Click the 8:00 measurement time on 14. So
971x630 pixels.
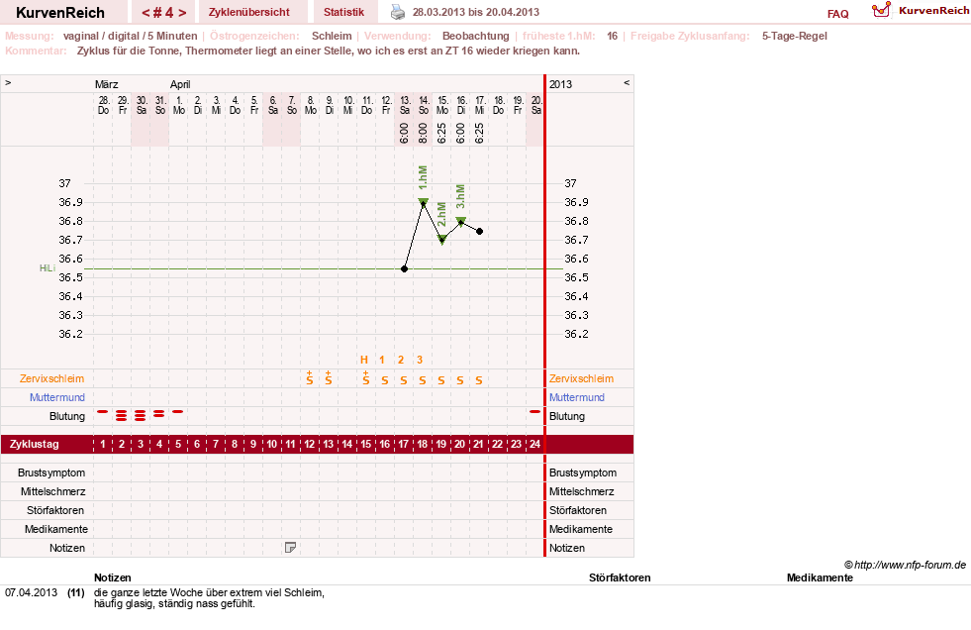tap(423, 133)
